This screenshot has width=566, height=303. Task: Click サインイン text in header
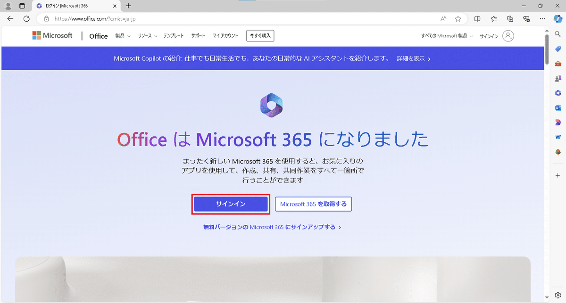tap(489, 36)
